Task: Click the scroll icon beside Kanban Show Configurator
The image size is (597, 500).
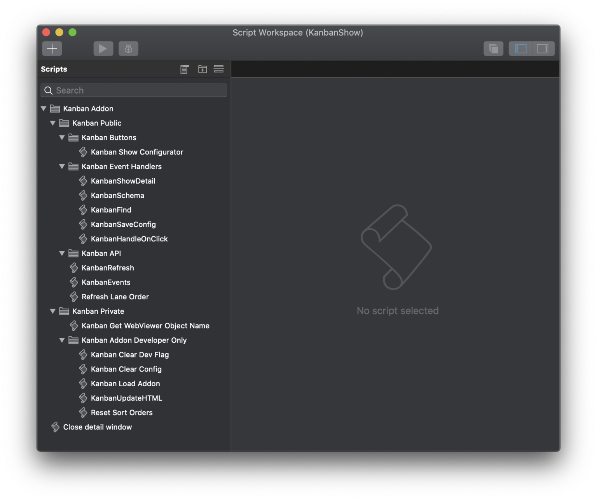Action: pyautogui.click(x=83, y=152)
